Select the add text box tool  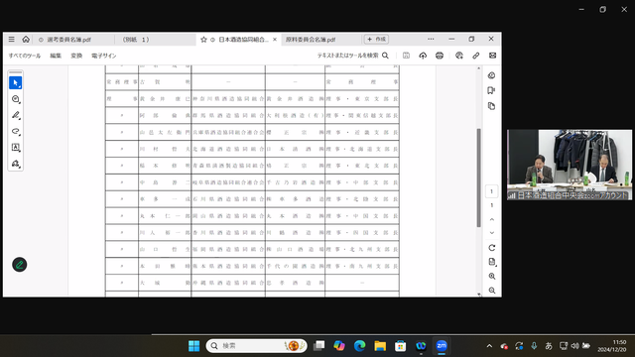tap(16, 148)
